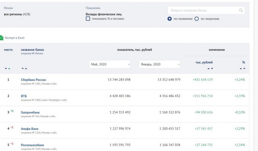Image resolution: width=258 pixels, height=151 pixels.
Task: Click change value '+94 030 616'
Action: 204,112
